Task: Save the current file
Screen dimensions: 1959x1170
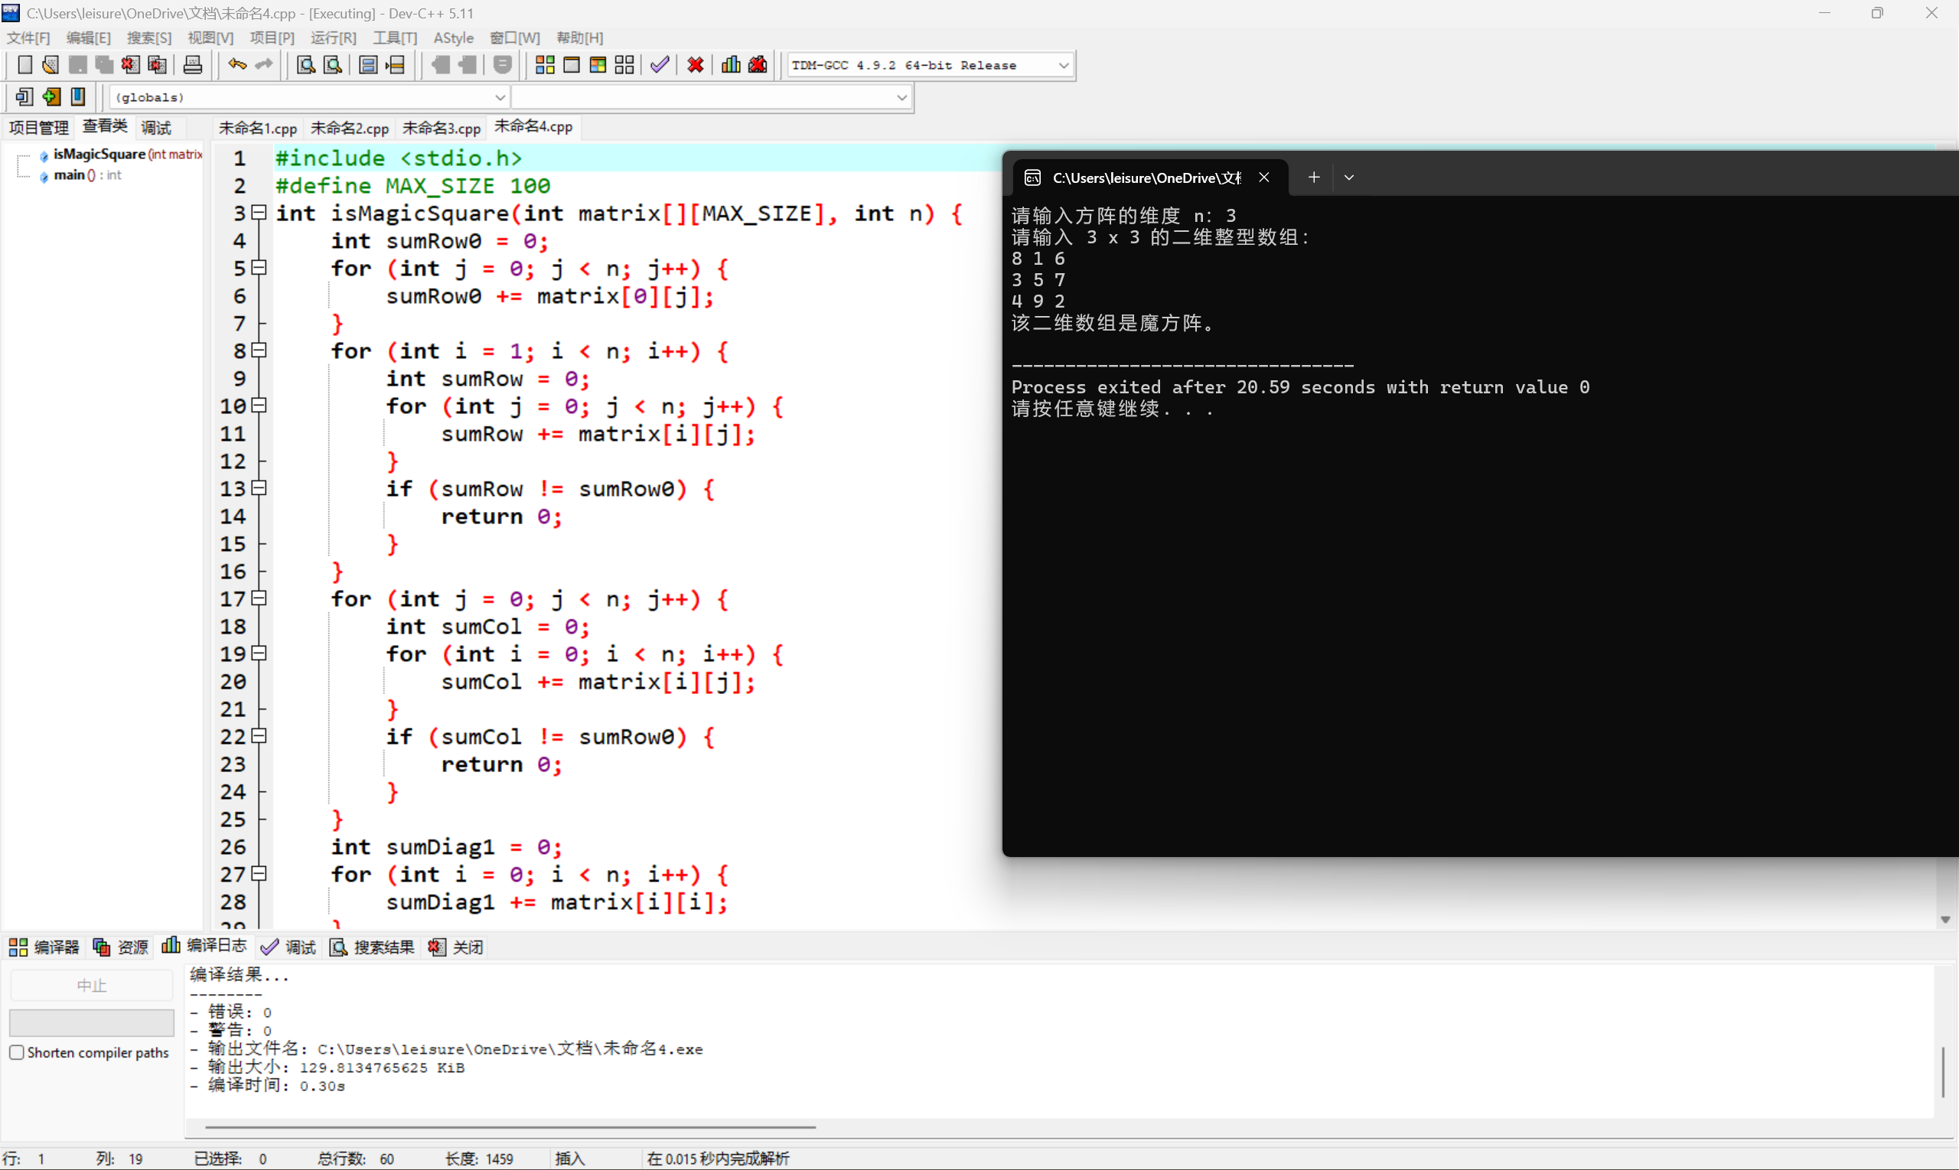Action: point(77,64)
